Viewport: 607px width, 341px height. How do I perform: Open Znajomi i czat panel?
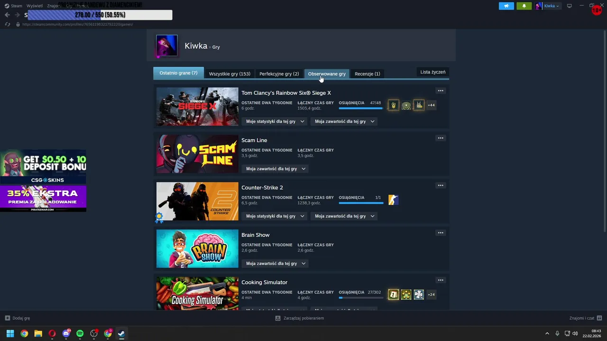click(x=586, y=318)
